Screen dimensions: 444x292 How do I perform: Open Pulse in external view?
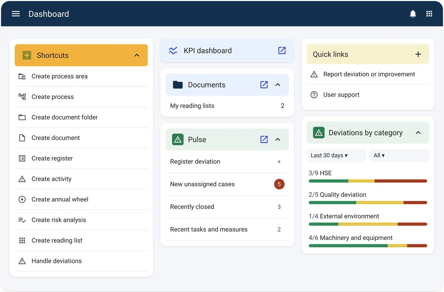tap(264, 139)
